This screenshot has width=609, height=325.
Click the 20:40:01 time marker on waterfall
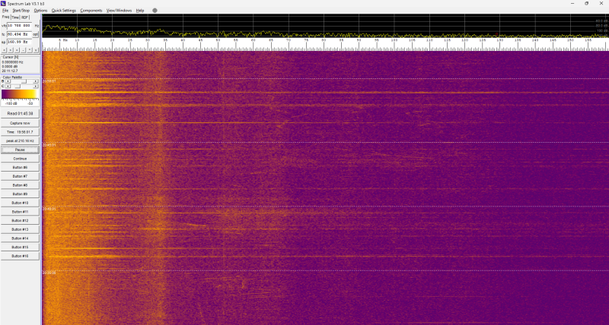click(x=49, y=209)
